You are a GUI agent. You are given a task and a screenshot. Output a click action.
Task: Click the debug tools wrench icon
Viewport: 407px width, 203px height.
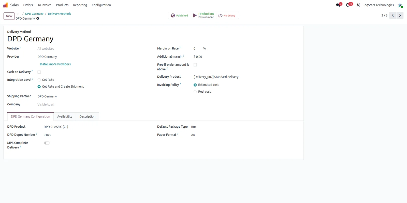358,5
